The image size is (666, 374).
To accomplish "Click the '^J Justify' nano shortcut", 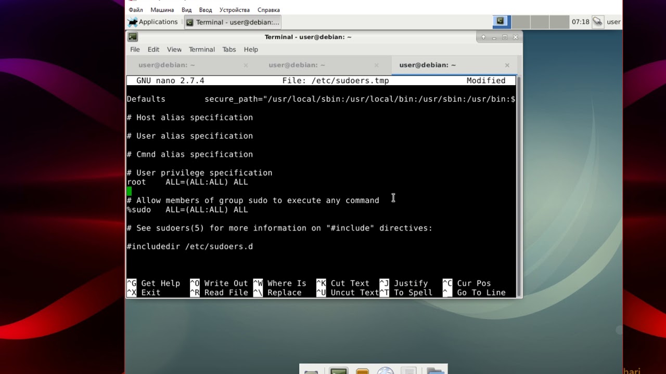I will pyautogui.click(x=404, y=283).
